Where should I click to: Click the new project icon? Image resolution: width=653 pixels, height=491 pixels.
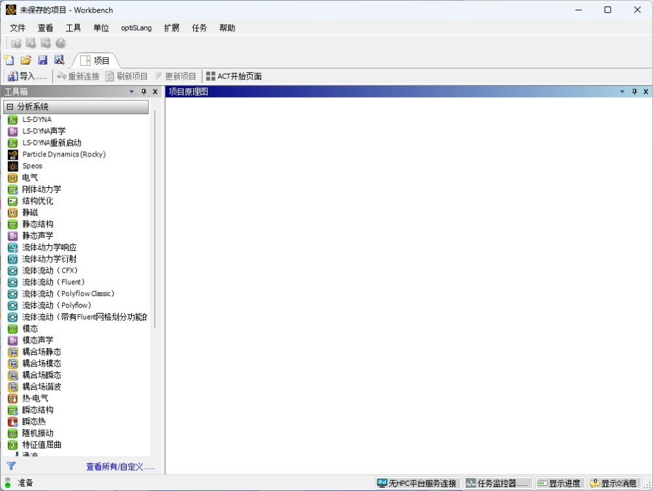click(9, 59)
